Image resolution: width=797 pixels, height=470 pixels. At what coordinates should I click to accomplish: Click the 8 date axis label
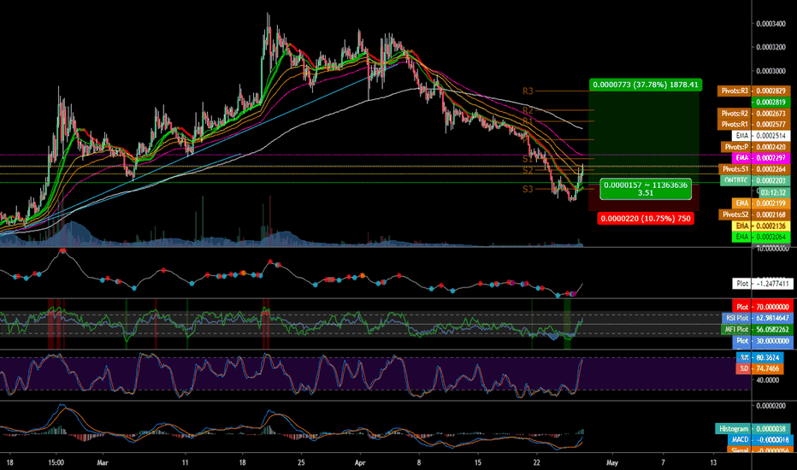point(419,462)
